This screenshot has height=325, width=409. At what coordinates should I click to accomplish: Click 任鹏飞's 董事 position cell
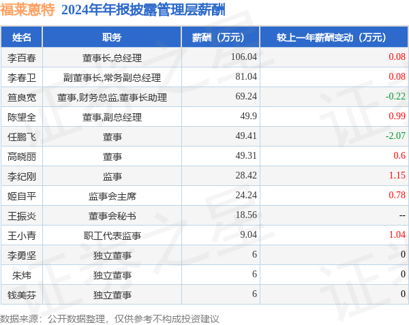pyautogui.click(x=112, y=137)
